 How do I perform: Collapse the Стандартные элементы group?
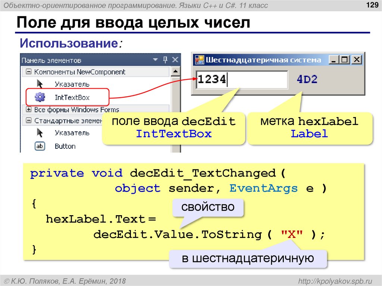[29, 120]
